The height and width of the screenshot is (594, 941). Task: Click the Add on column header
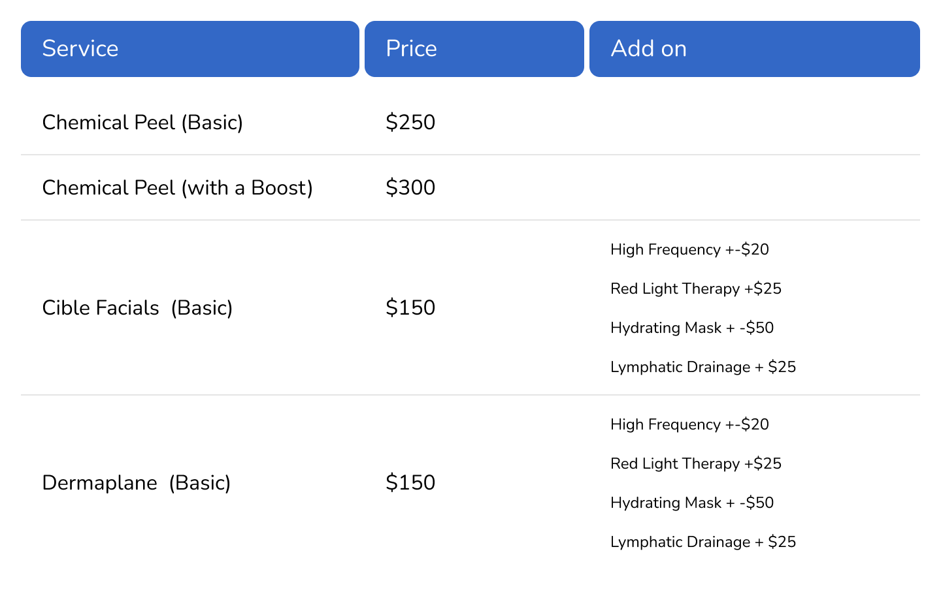(x=755, y=49)
